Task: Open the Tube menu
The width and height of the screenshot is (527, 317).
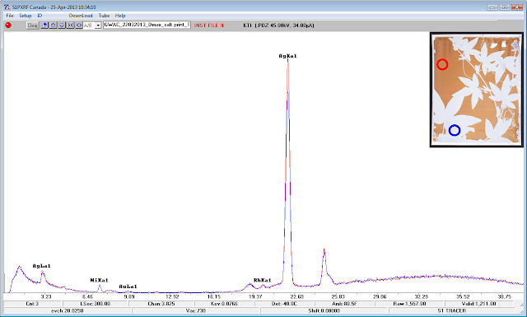Action: click(x=104, y=16)
